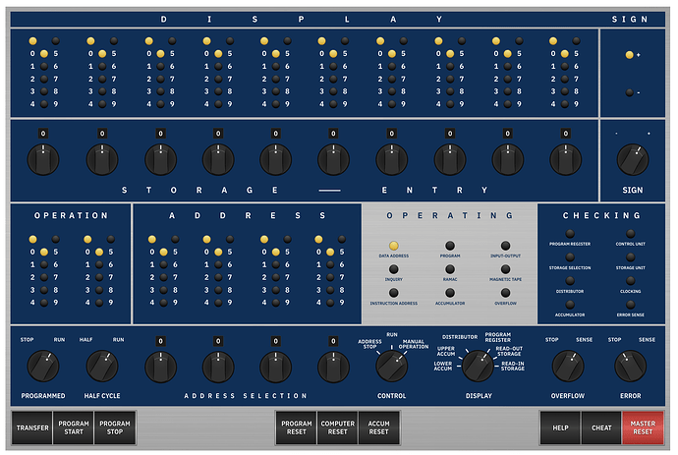678x455 pixels.
Task: Click the Magnetic Tape indicator light
Action: (505, 269)
